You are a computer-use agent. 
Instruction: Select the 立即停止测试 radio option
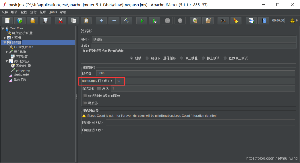[225, 58]
